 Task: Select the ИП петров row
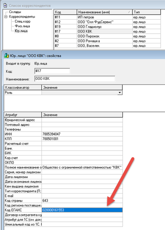107,17
